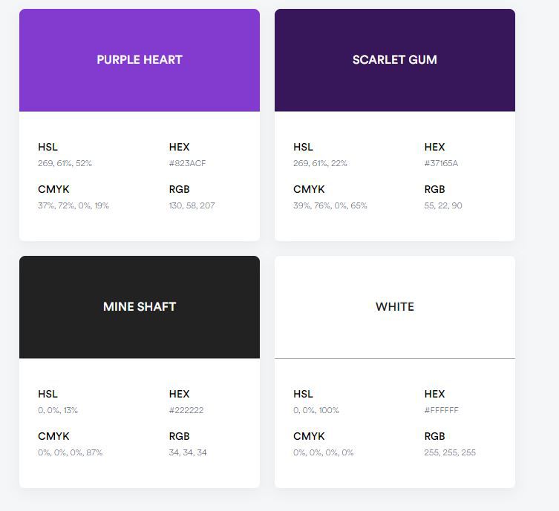Select the White RGB value 255, 255, 255

pos(450,452)
